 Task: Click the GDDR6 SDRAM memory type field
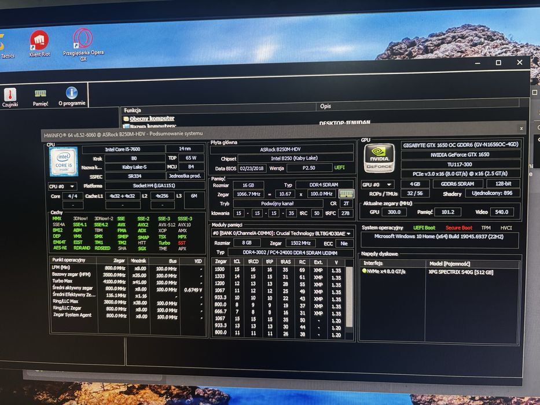[x=457, y=184]
